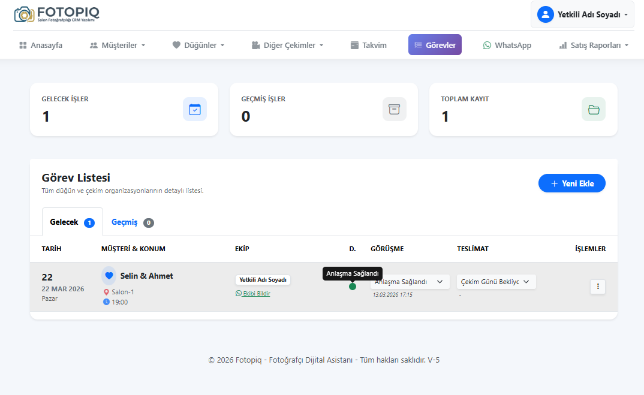The height and width of the screenshot is (395, 644).
Task: Open the Teslimat Çekim Günü dropdown
Action: click(496, 282)
